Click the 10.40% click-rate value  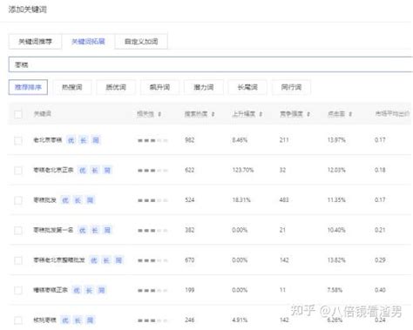point(336,230)
